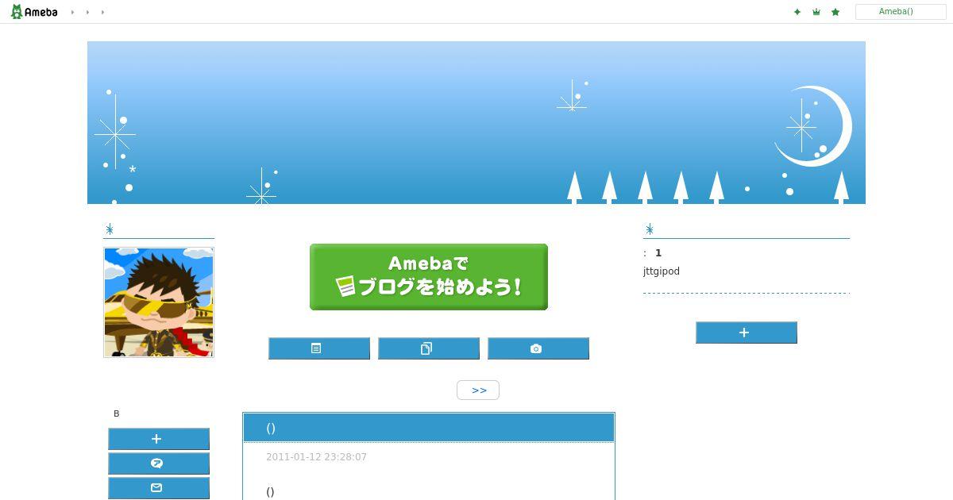The image size is (953, 500).
Task: Click the number 1 count in right sidebar
Action: [x=658, y=253]
